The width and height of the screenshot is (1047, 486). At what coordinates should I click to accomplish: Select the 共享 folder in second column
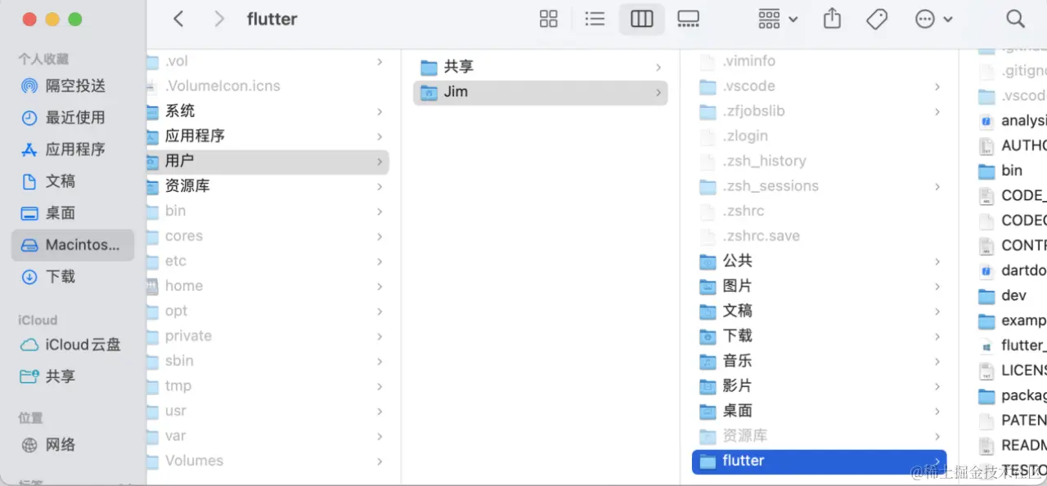540,67
